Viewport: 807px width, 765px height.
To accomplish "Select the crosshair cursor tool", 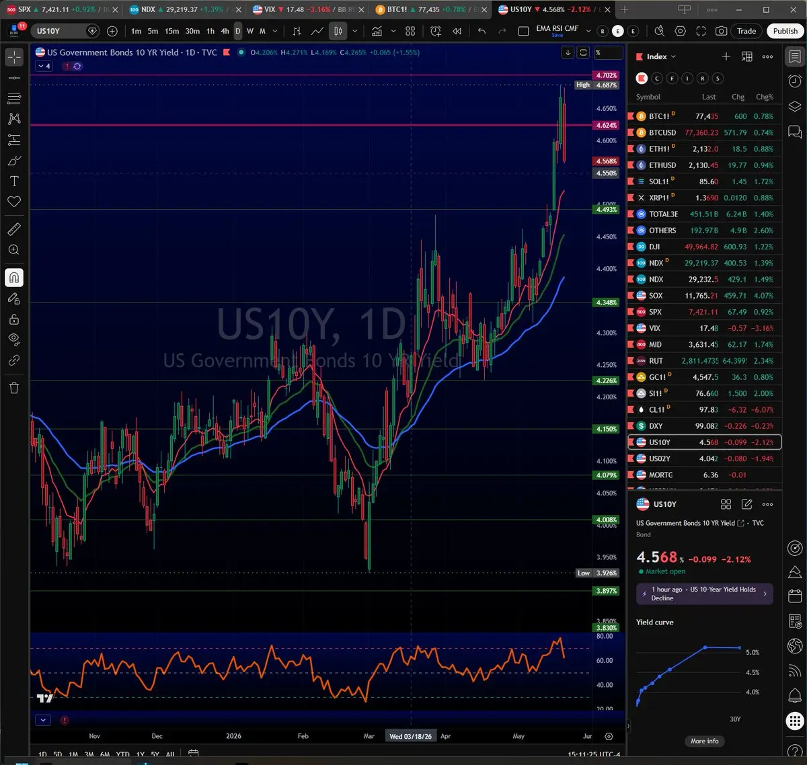I will point(14,57).
